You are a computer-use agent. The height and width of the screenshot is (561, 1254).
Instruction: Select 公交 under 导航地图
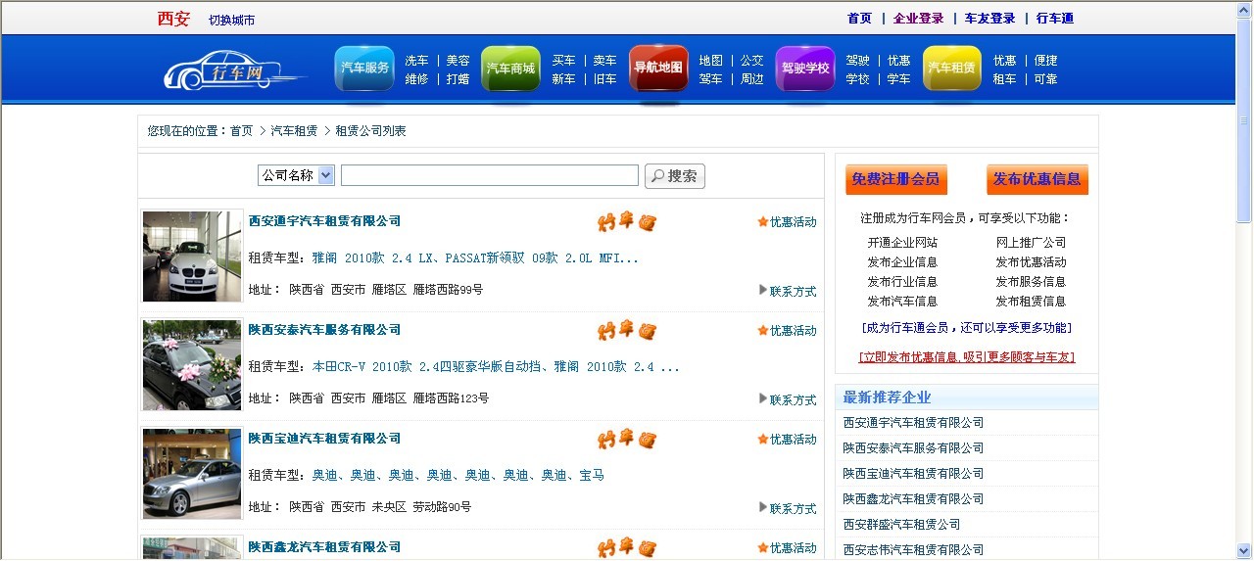click(752, 61)
